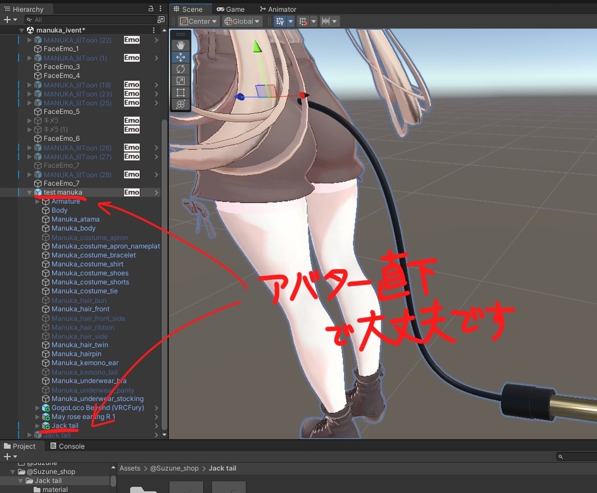The height and width of the screenshot is (493, 597).
Task: Open Hierarchy panel options menu
Action: (x=160, y=9)
